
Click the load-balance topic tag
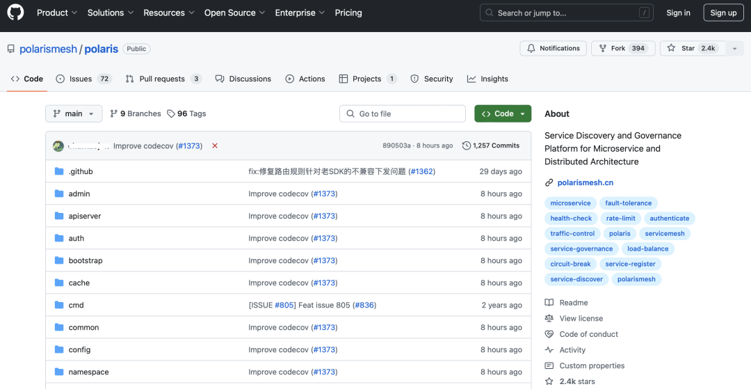pos(648,249)
